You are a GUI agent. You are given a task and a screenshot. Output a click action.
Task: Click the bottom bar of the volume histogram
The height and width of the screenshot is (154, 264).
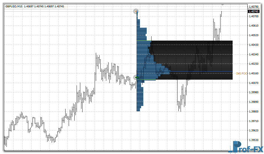(138, 110)
